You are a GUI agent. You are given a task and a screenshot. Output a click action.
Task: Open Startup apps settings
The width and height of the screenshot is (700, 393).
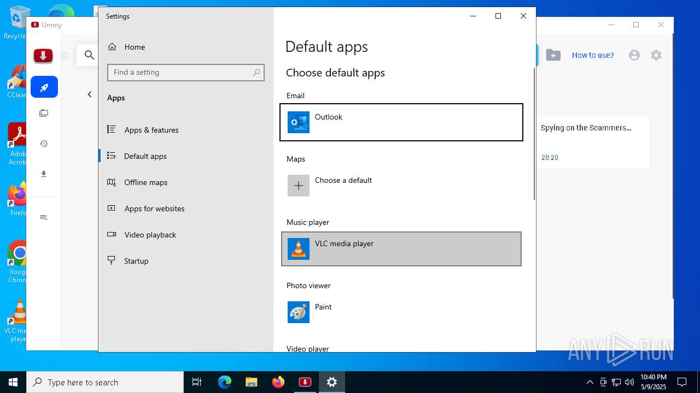[186, 261]
